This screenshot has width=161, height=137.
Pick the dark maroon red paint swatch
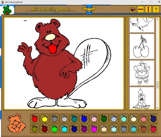click(44, 128)
